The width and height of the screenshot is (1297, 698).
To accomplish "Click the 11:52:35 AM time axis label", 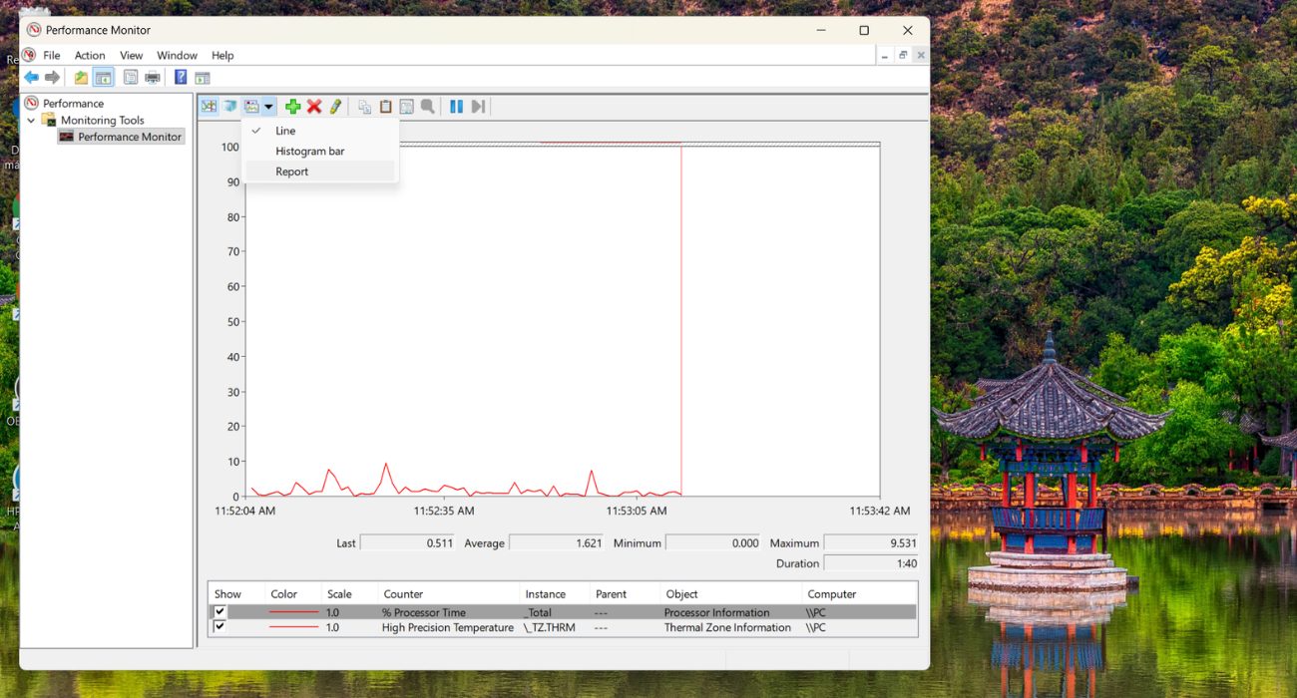I will (444, 511).
